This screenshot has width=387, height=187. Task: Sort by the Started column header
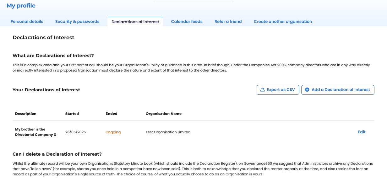coord(72,114)
